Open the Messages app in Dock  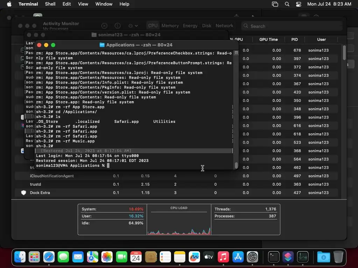63,257
